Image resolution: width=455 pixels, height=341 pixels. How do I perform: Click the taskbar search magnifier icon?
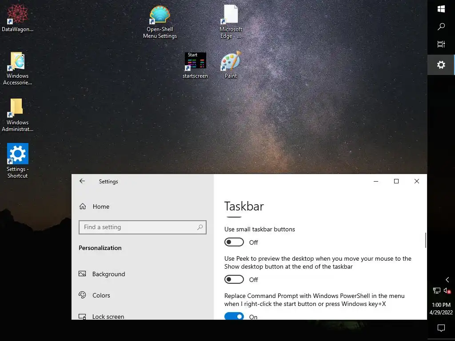click(441, 27)
